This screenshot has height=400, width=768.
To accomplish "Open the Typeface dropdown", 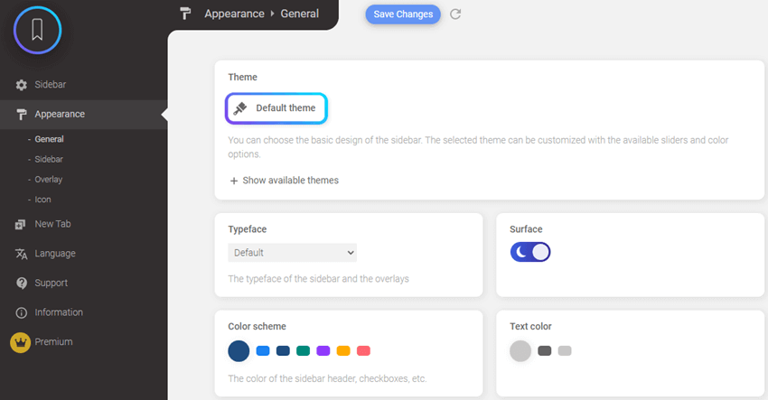I will [x=292, y=253].
